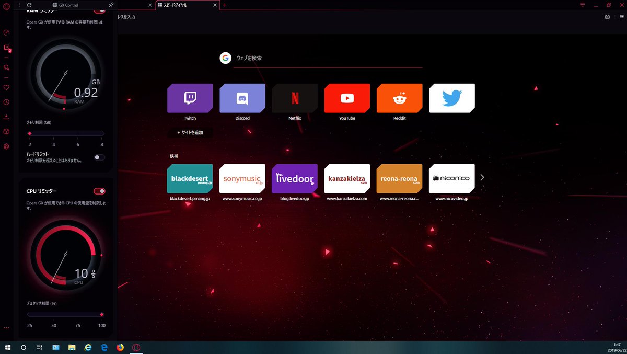Screen dimensions: 627x354
Task: Launch Microsoft Edge from taskbar
Action: (104, 347)
